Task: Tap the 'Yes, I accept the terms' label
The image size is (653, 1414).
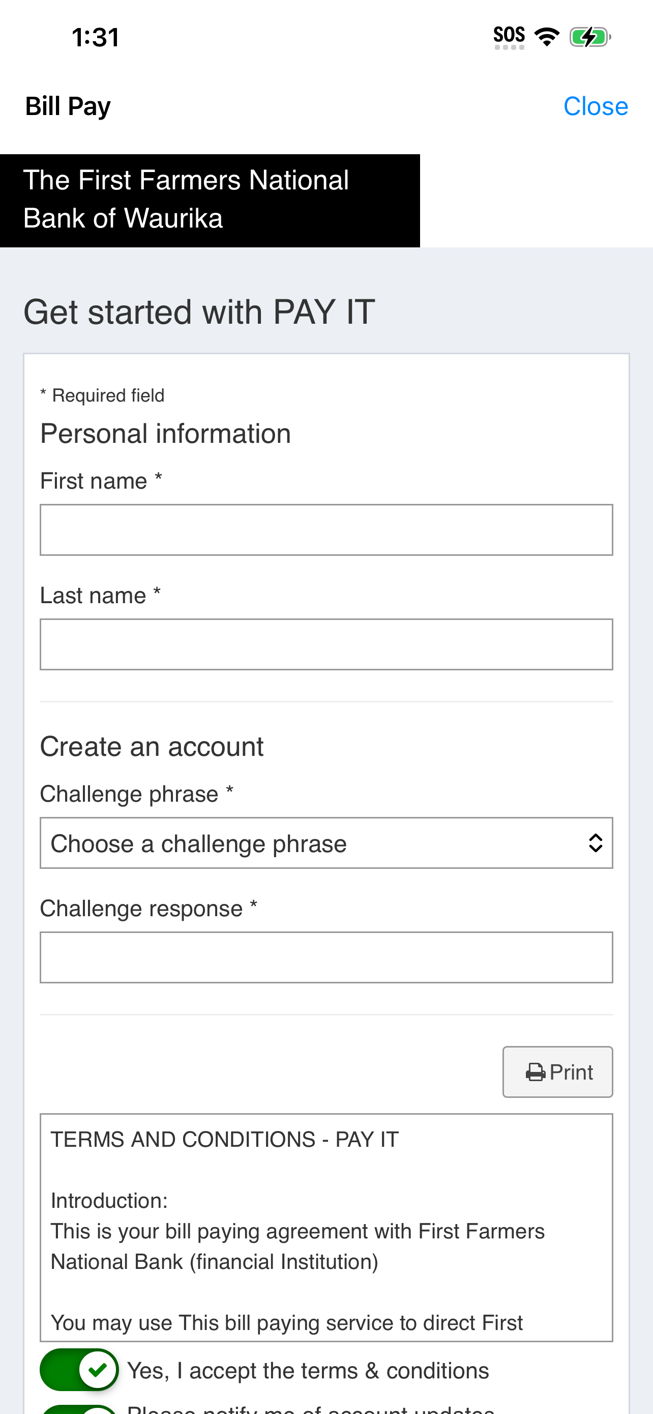Action: (x=308, y=1371)
